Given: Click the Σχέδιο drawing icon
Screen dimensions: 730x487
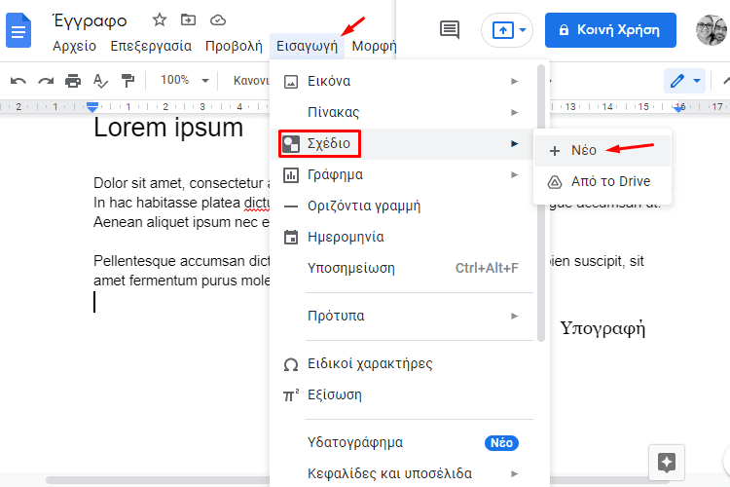Looking at the screenshot, I should coord(291,144).
